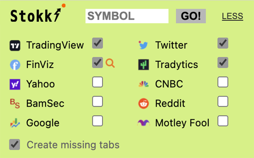Uncheck the TradingView checkbox
The image size is (254, 158).
click(x=98, y=43)
